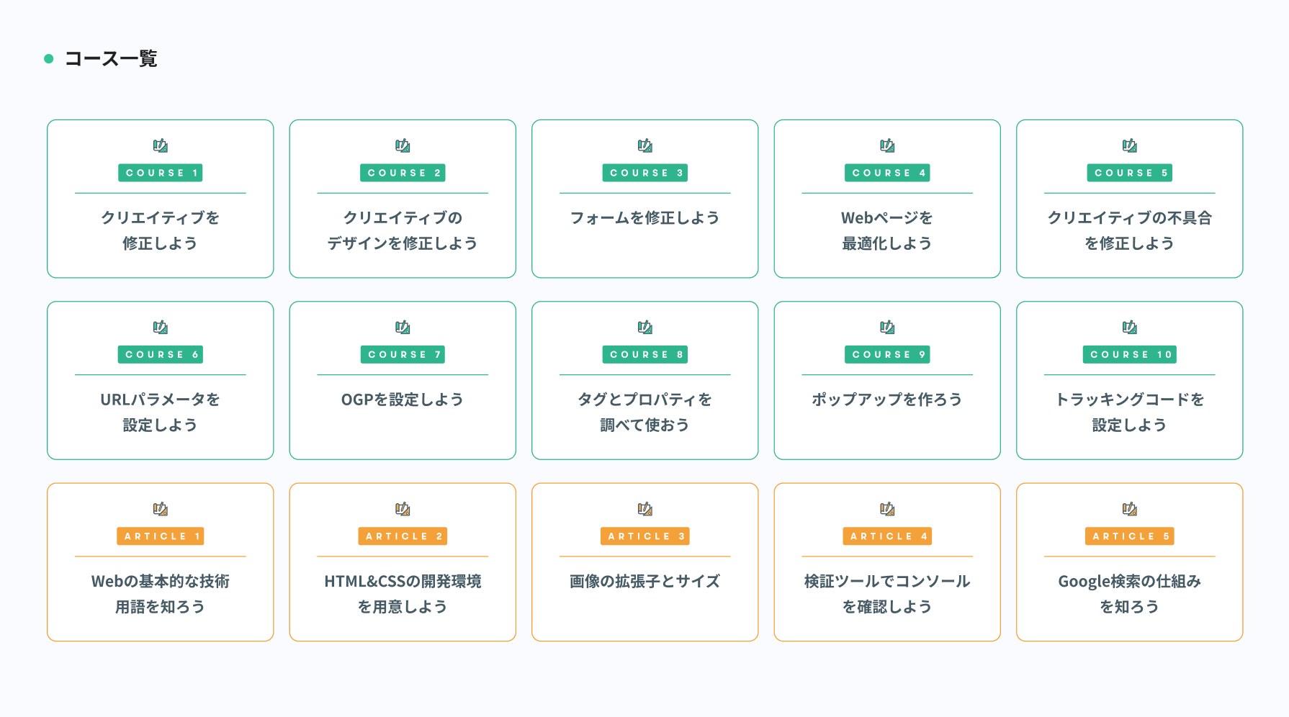Open HTML&CSSの開発環境を用意しよう article
This screenshot has height=717, width=1289.
tap(403, 593)
